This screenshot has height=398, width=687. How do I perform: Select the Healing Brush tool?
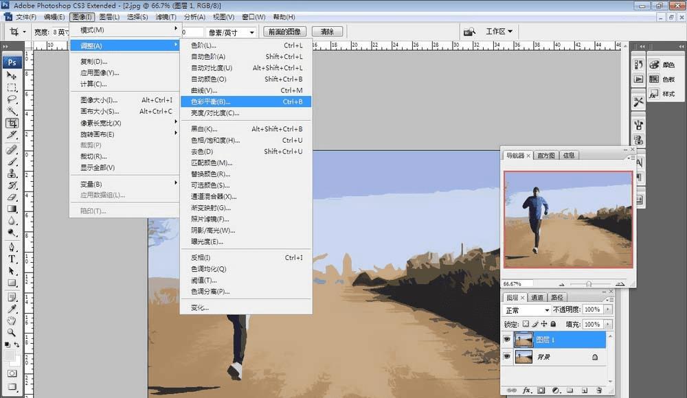[x=12, y=150]
